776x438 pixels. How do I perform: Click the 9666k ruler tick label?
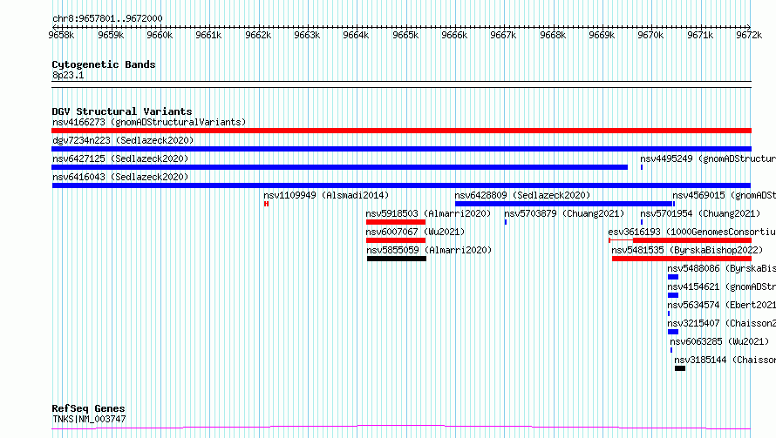click(454, 35)
